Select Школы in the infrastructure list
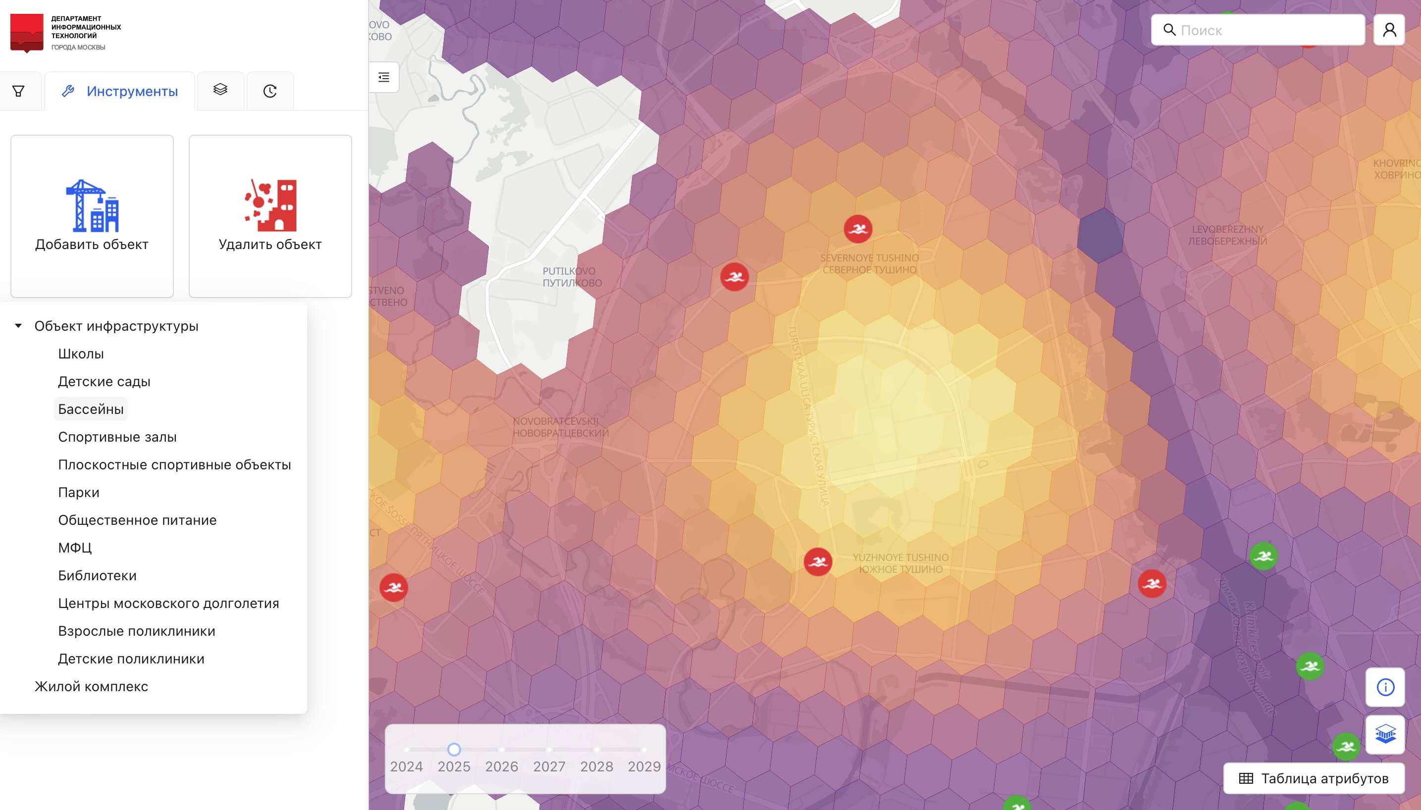Viewport: 1421px width, 810px height. (x=81, y=354)
